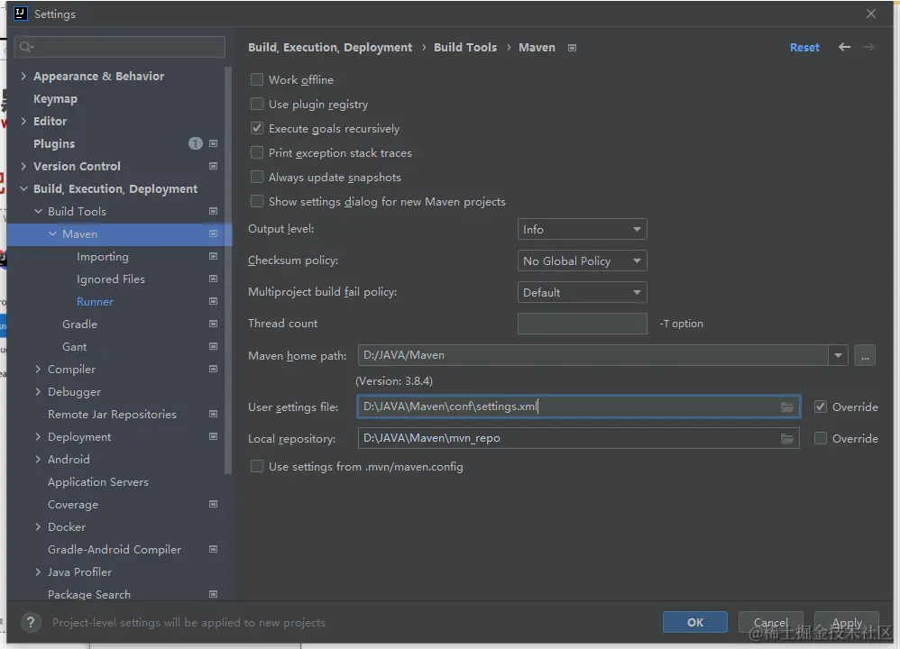The height and width of the screenshot is (649, 900).
Task: Click the help question mark icon
Action: pyautogui.click(x=31, y=622)
